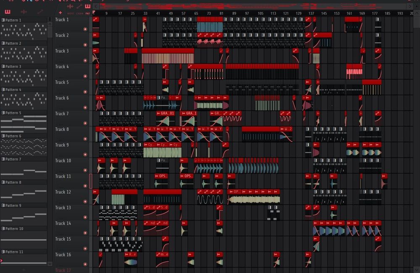Click the pattern picker scroll-up arrow
Screen dimensions: 420x273
[50, 24]
